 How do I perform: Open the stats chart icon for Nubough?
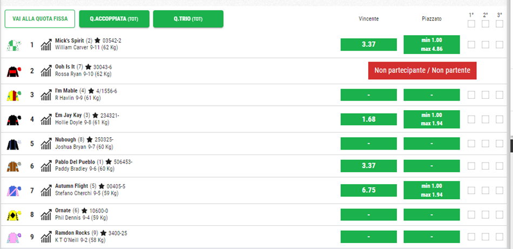(46, 143)
